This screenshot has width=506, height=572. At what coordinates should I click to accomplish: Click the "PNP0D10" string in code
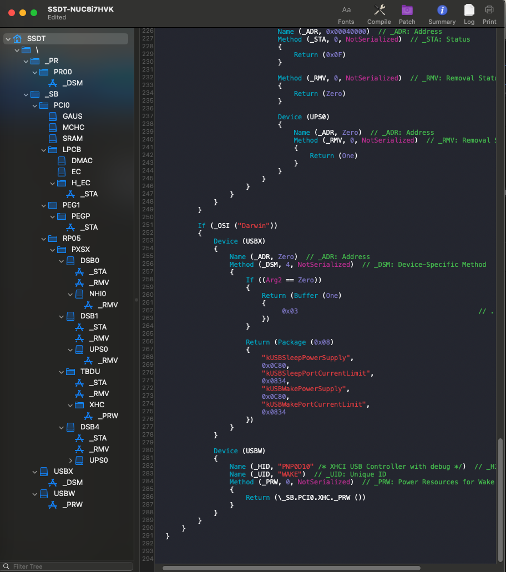tap(296, 467)
